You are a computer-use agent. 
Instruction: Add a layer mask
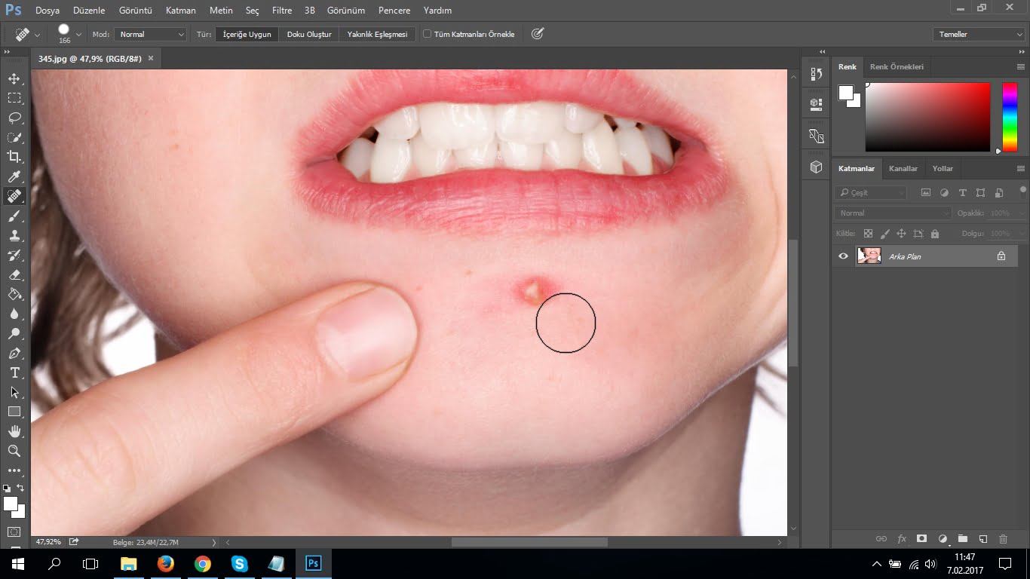(x=921, y=538)
